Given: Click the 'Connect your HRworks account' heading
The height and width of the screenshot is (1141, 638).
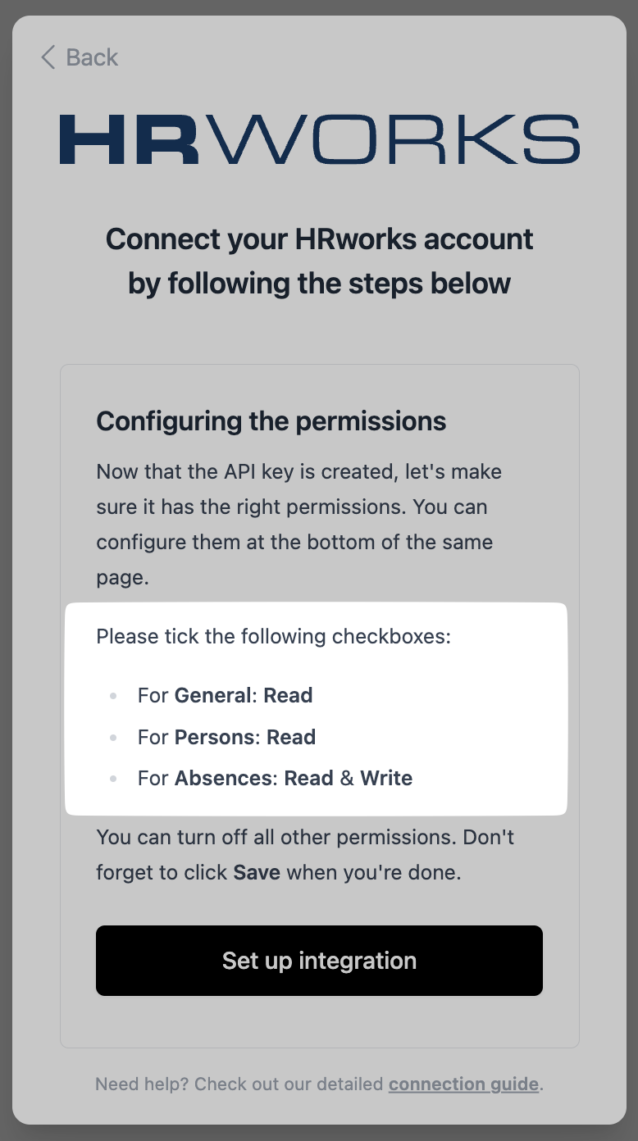Looking at the screenshot, I should click(319, 239).
